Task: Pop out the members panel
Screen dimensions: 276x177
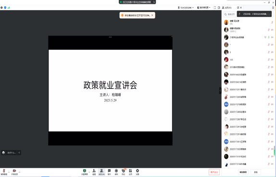Action: [x=238, y=8]
